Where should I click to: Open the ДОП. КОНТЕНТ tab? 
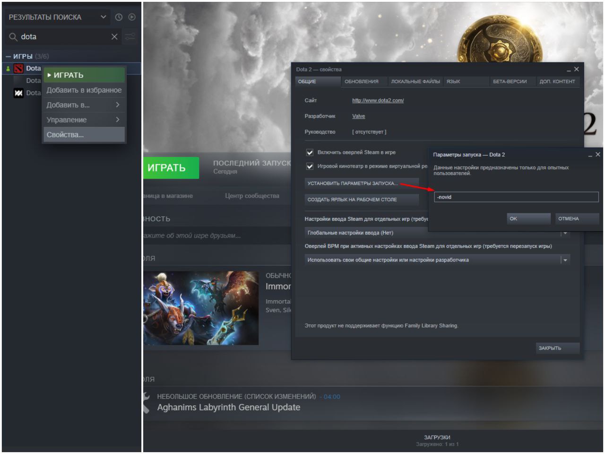tap(558, 81)
